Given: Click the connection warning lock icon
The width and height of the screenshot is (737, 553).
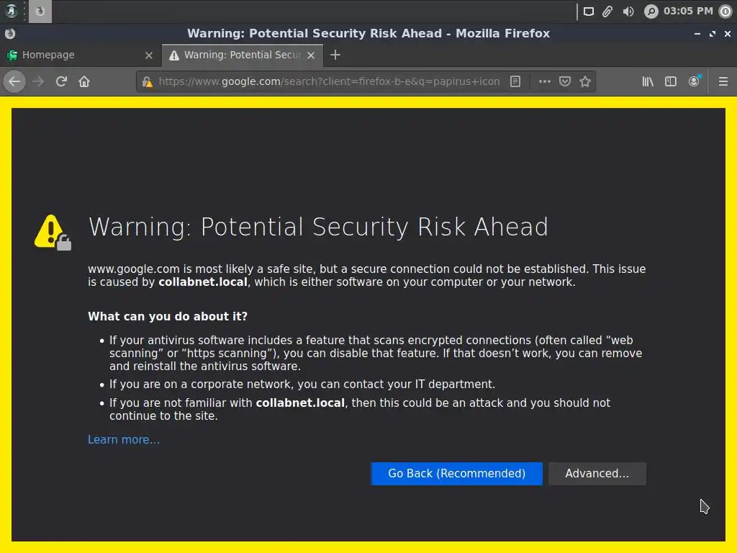Looking at the screenshot, I should click(x=148, y=81).
